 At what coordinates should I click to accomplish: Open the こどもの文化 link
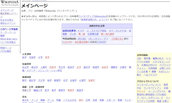[70, 100]
